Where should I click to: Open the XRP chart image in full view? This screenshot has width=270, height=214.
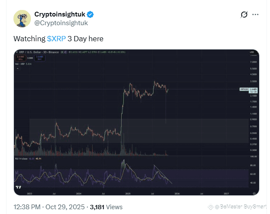135,122
